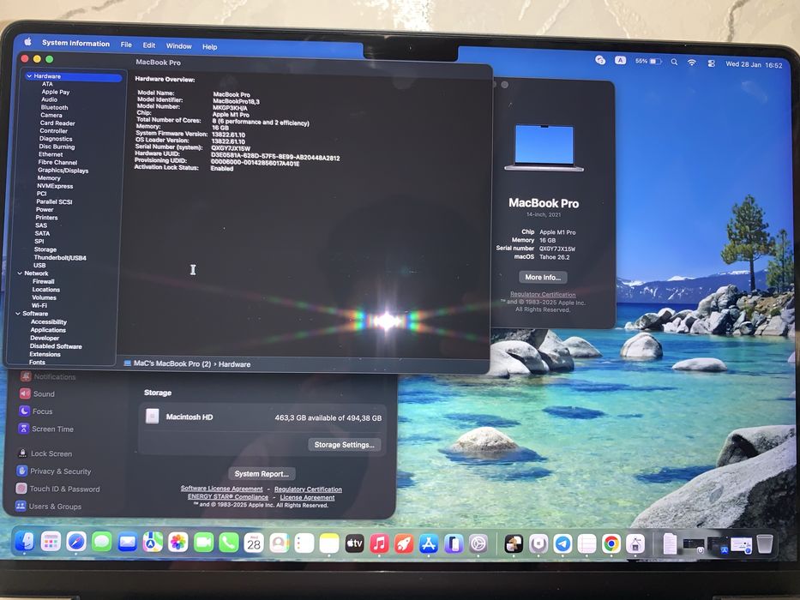This screenshot has width=800, height=600.
Task: Open Regulatory Certification link in About This Mac
Action: [543, 294]
